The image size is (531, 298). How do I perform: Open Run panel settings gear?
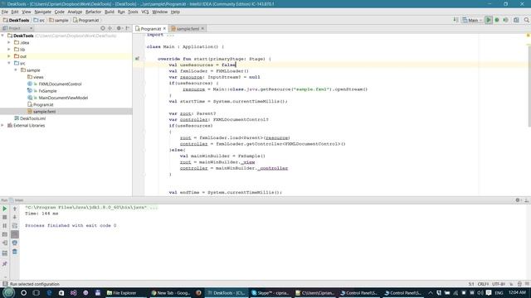point(518,200)
